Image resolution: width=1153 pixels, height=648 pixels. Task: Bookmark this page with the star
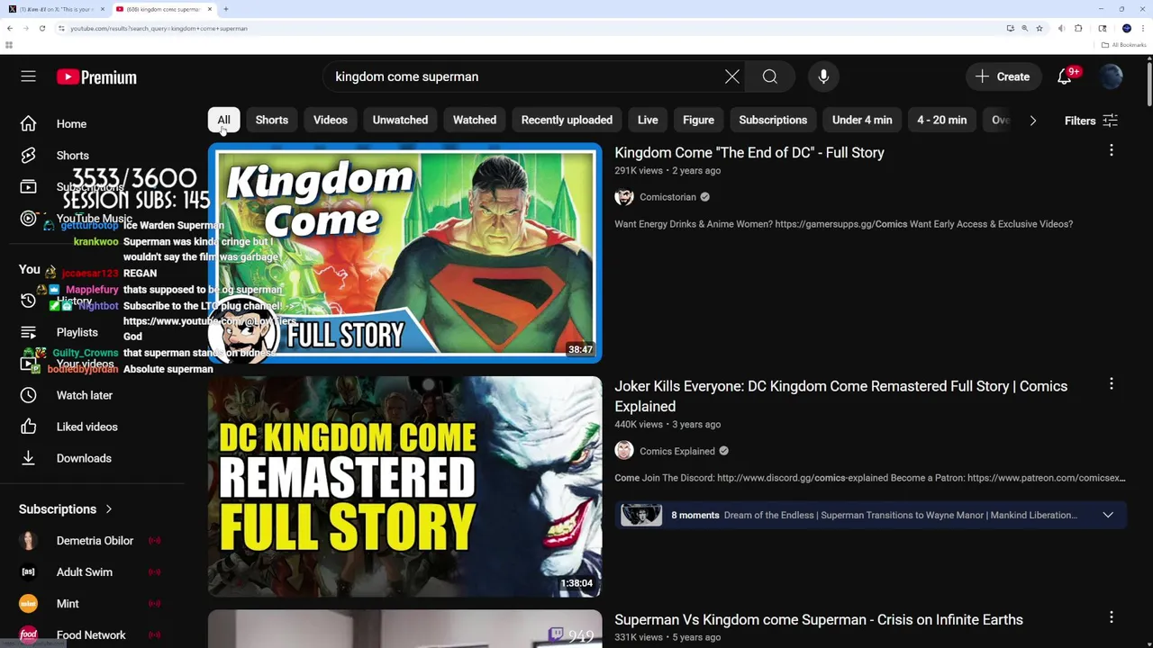[x=1039, y=28]
